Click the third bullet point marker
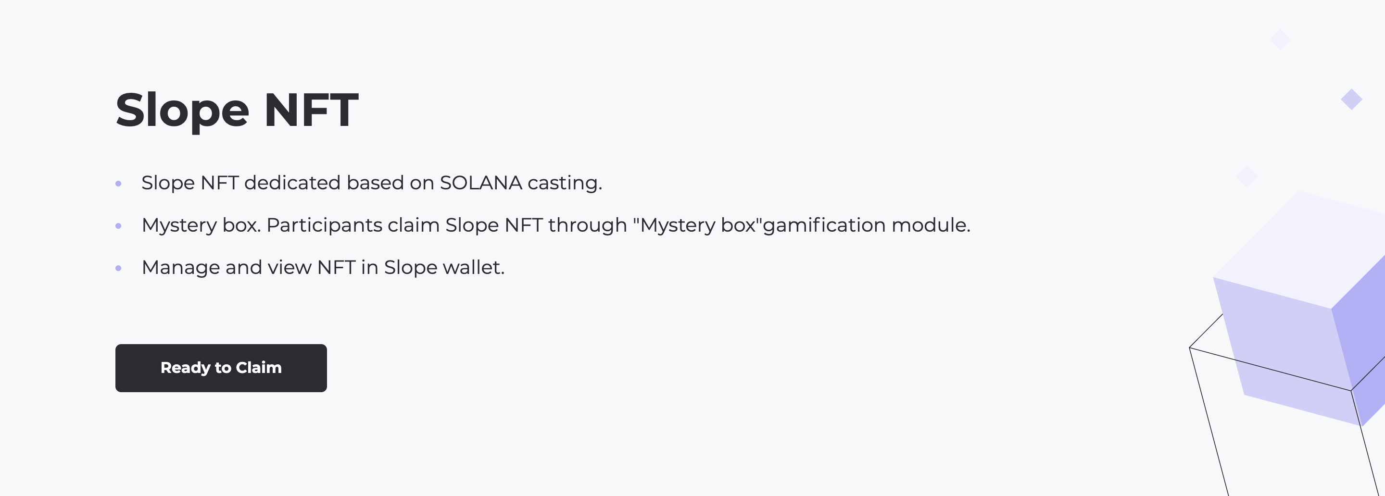Screen dimensions: 1385x496 click(x=119, y=268)
